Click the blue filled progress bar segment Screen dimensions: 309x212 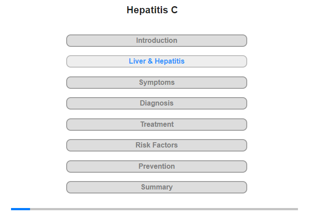pos(20,209)
